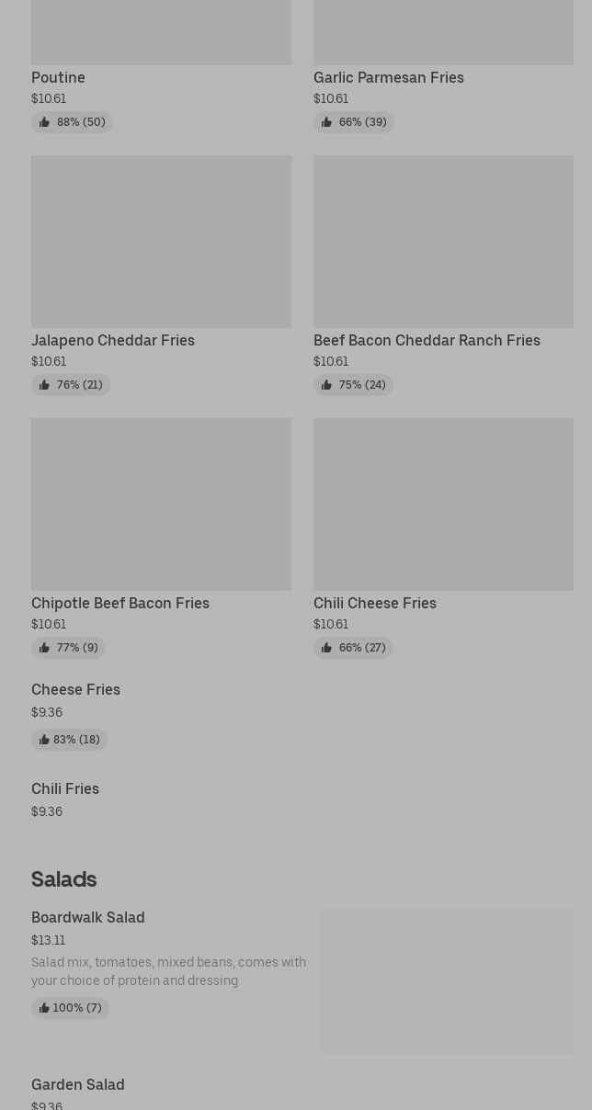Screen dimensions: 592x1110
Task: Click thumbs-up icon for Chili Cheese Fries
Action: [326, 648]
